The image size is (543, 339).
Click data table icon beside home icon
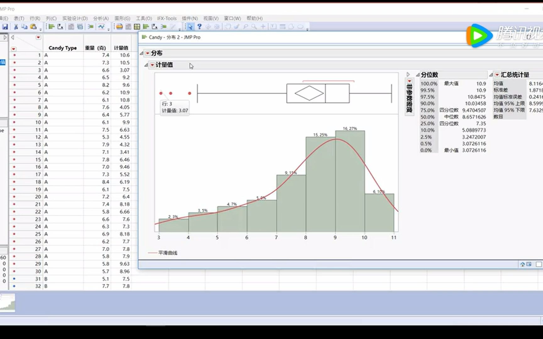point(529,264)
